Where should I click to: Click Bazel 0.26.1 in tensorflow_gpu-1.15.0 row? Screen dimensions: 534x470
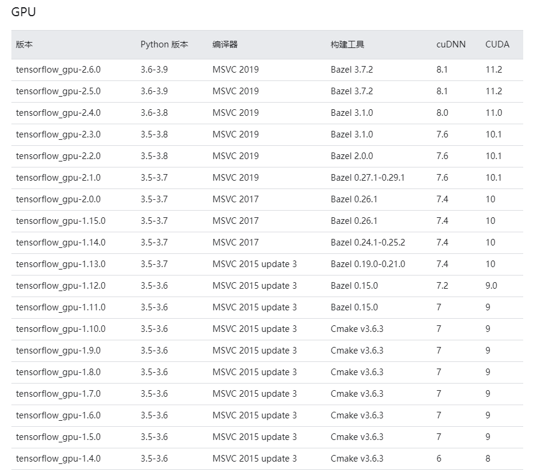tap(354, 221)
